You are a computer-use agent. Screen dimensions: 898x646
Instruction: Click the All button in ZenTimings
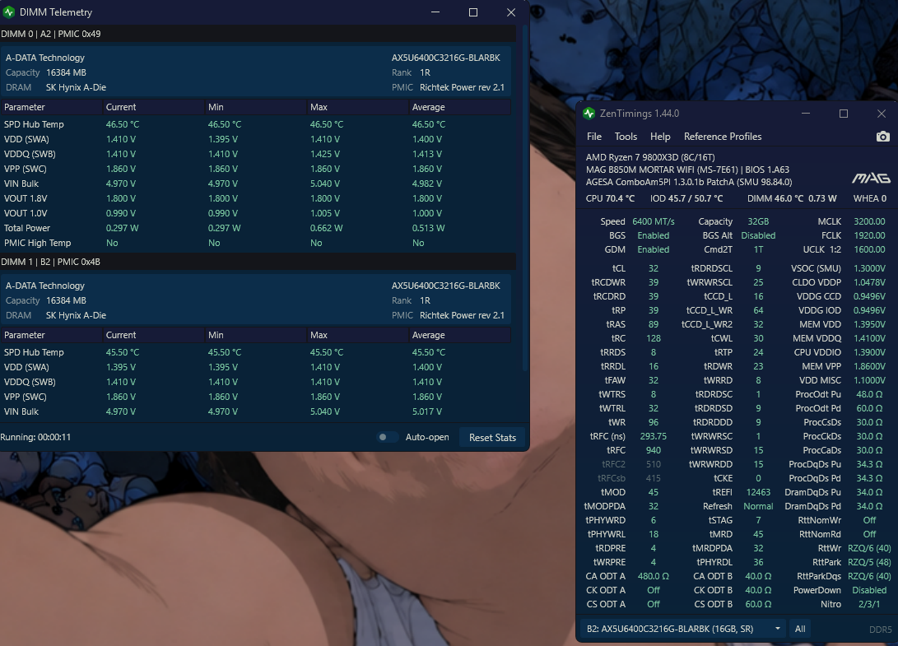coord(800,629)
